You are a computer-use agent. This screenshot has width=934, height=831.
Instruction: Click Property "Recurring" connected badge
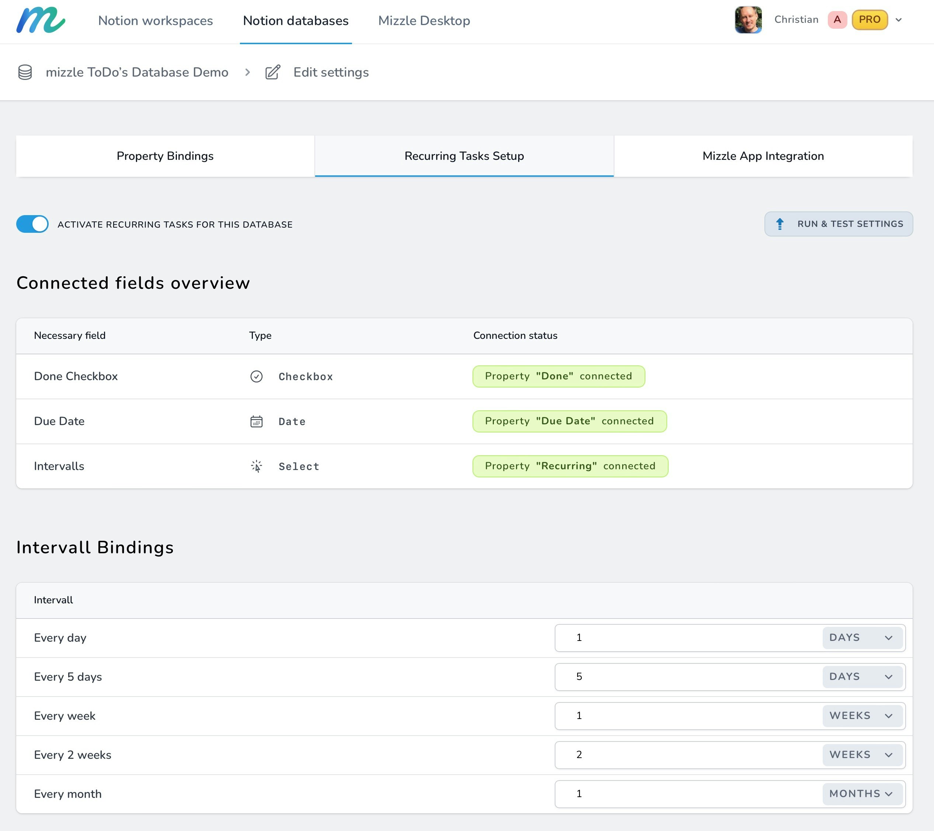570,466
